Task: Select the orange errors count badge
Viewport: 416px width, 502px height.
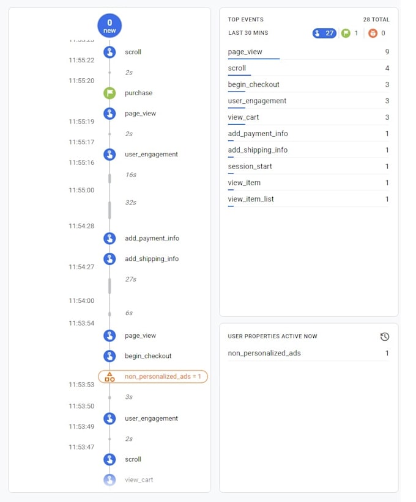Action: [377, 33]
